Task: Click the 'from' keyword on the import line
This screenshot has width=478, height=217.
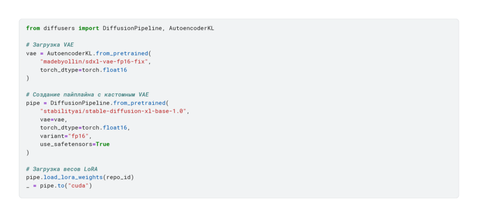Action: coord(33,28)
